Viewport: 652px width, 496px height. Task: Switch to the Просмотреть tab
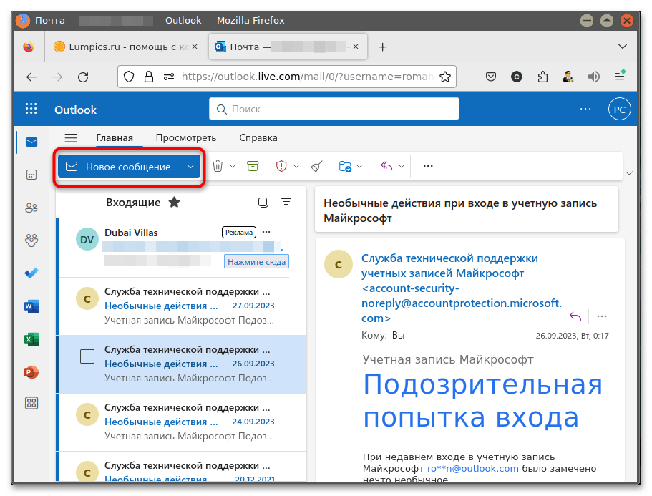185,137
